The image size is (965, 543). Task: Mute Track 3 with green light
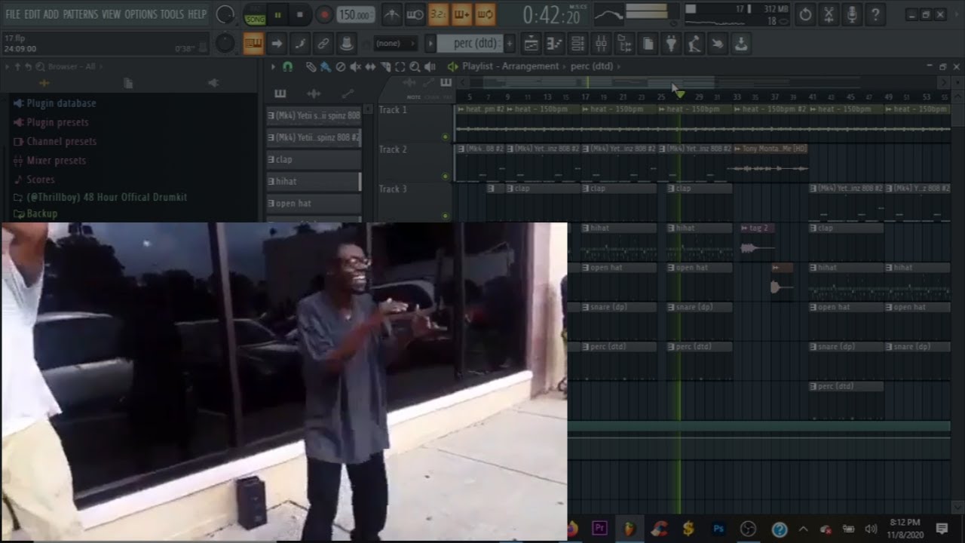(445, 216)
